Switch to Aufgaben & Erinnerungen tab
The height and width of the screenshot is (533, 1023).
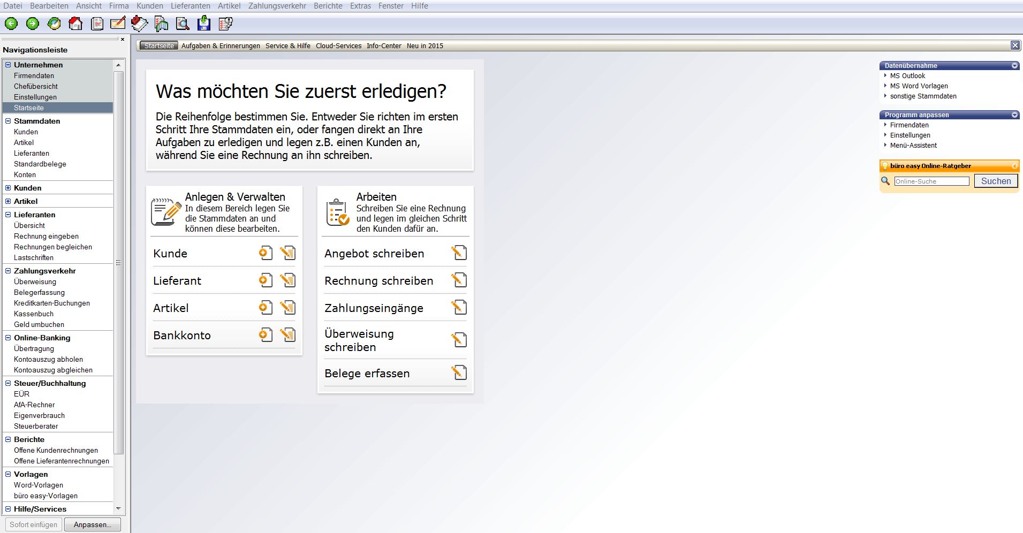pos(221,46)
